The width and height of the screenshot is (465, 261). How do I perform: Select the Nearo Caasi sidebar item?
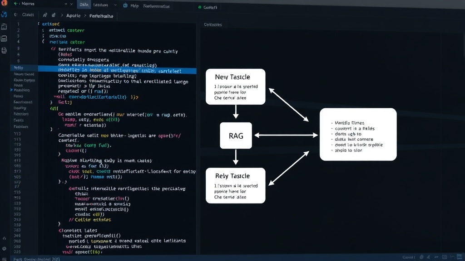coord(24,74)
